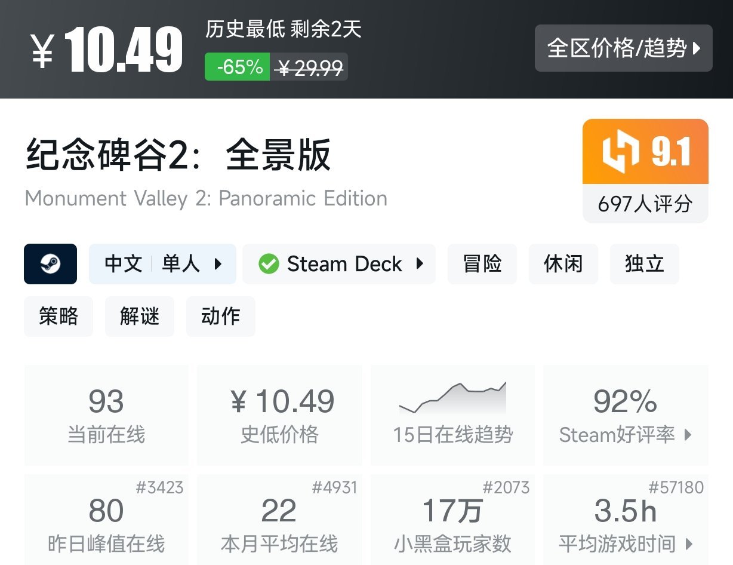733x565 pixels.
Task: Open the Xiaoheihe 9.1 rating badge
Action: 645,152
